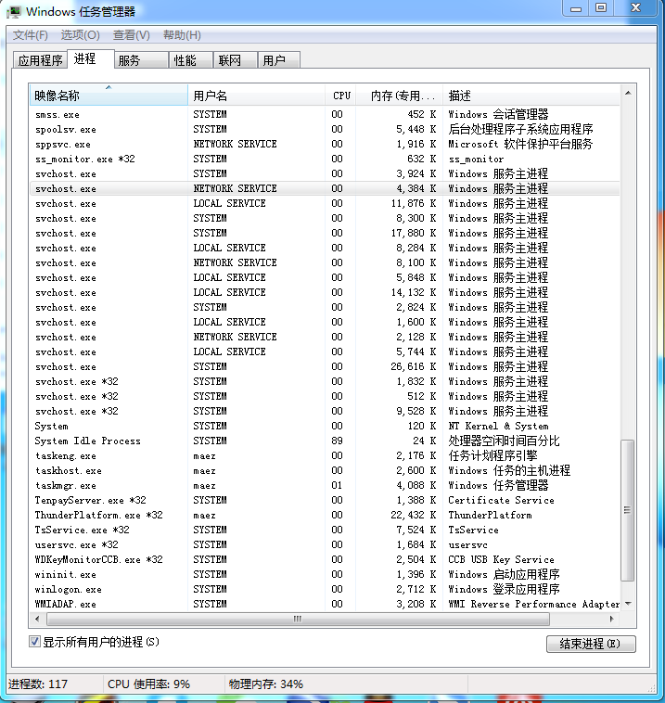The height and width of the screenshot is (703, 665).
Task: Click the 11,876 K memory value
Action: [x=414, y=203]
